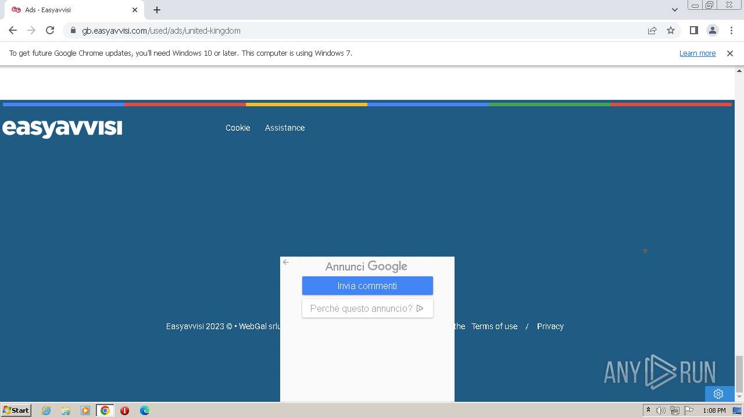Image resolution: width=744 pixels, height=418 pixels.
Task: Open the Action Center flag icon
Action: 689,410
